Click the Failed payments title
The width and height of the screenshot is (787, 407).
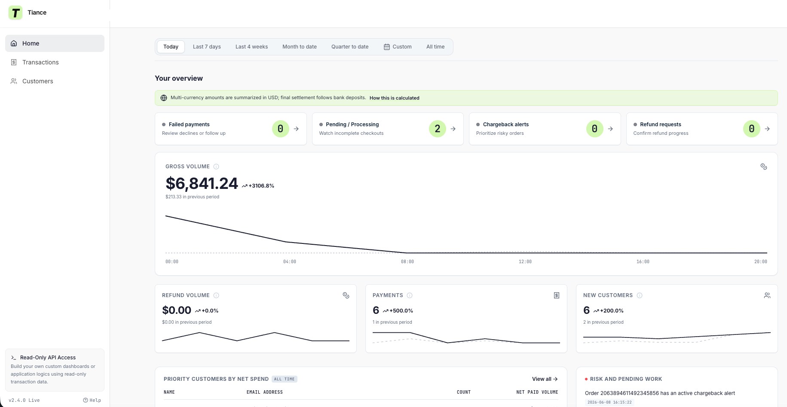(x=189, y=125)
